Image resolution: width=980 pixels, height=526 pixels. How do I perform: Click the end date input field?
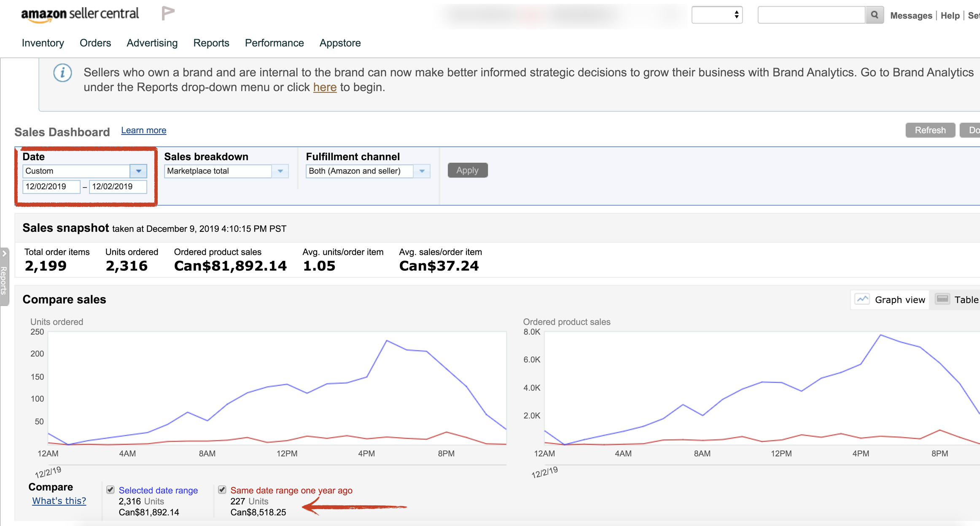click(x=118, y=187)
